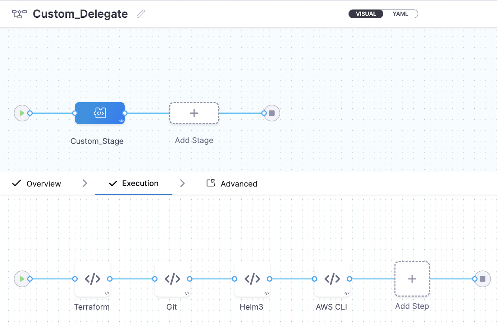Click the AWS CLI label
Viewport: 497px width, 326px height.
(331, 307)
